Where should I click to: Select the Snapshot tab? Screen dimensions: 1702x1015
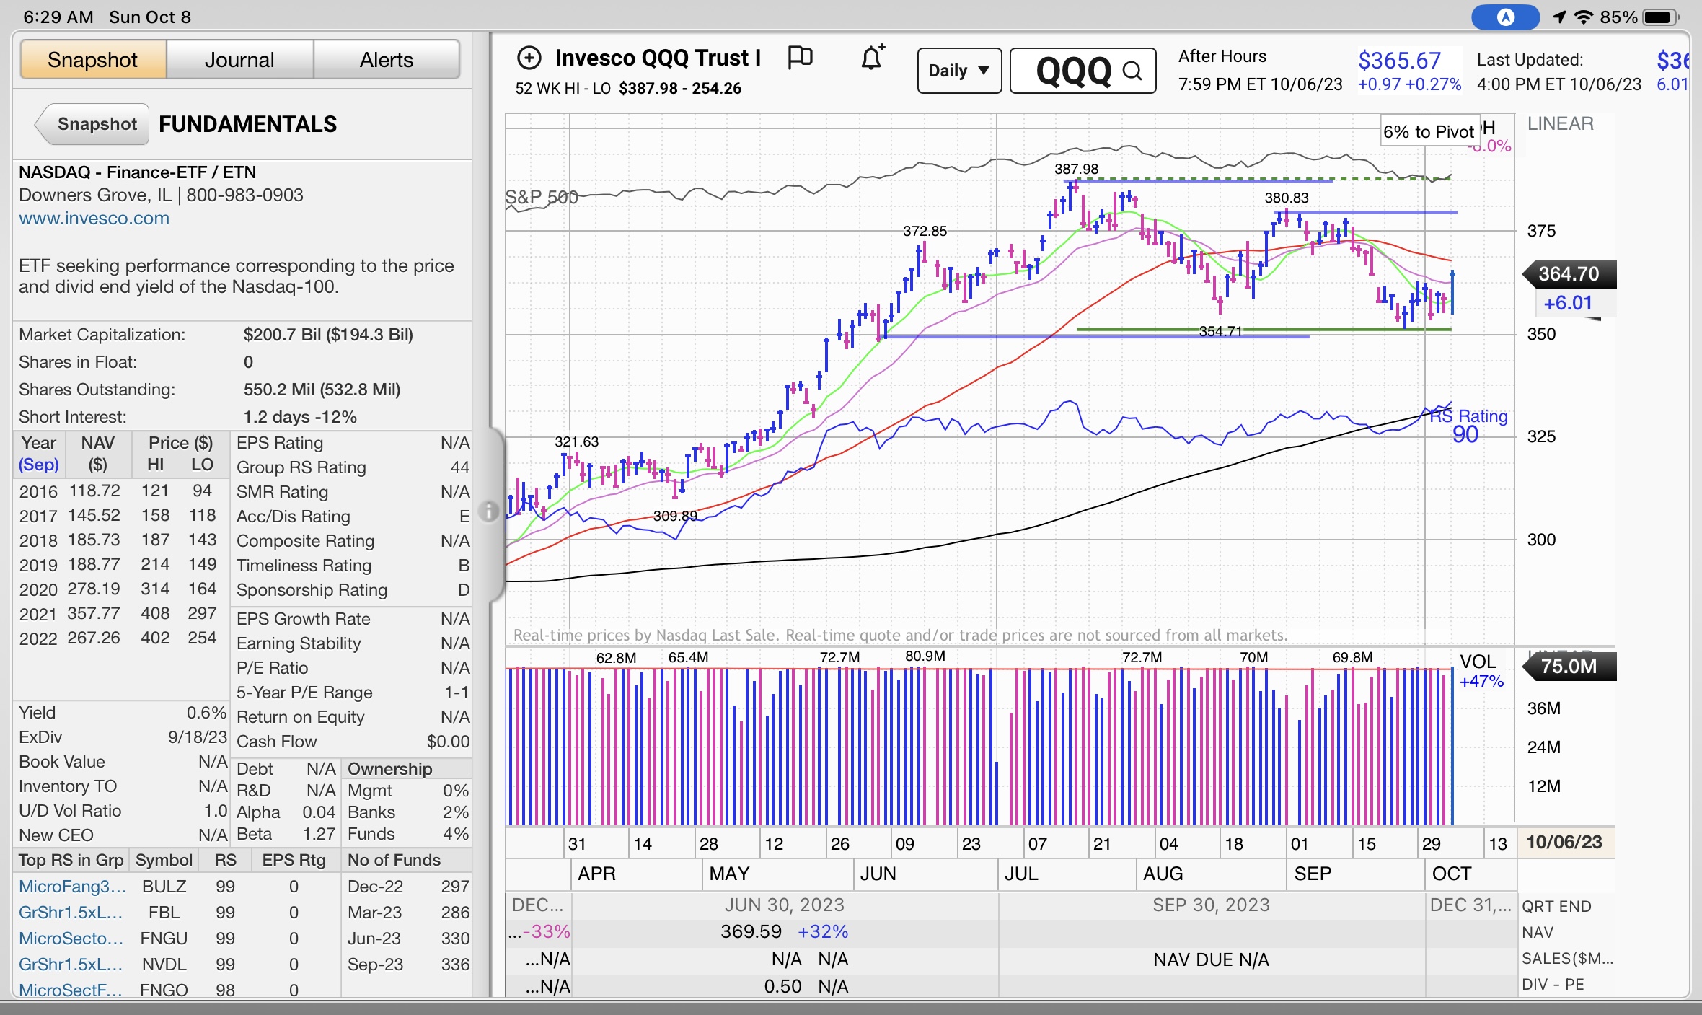pyautogui.click(x=92, y=60)
